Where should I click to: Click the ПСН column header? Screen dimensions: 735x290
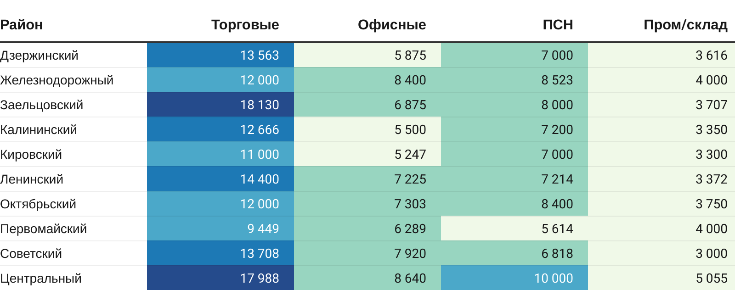tap(558, 25)
